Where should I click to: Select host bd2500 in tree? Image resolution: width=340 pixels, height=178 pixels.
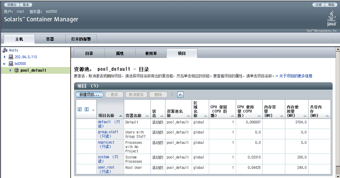(x=20, y=64)
